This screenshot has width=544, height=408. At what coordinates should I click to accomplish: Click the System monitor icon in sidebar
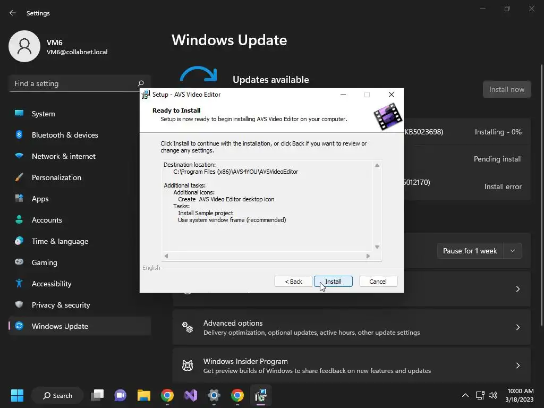click(x=19, y=113)
